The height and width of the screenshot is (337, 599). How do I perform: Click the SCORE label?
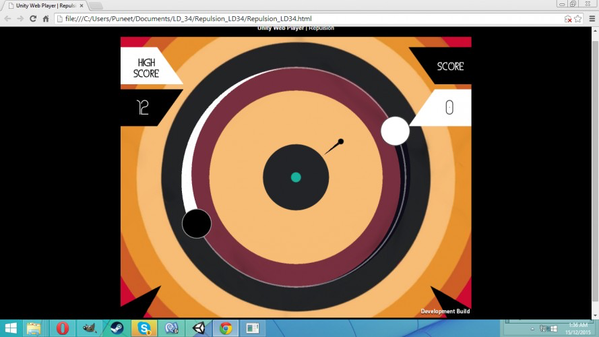pyautogui.click(x=450, y=67)
